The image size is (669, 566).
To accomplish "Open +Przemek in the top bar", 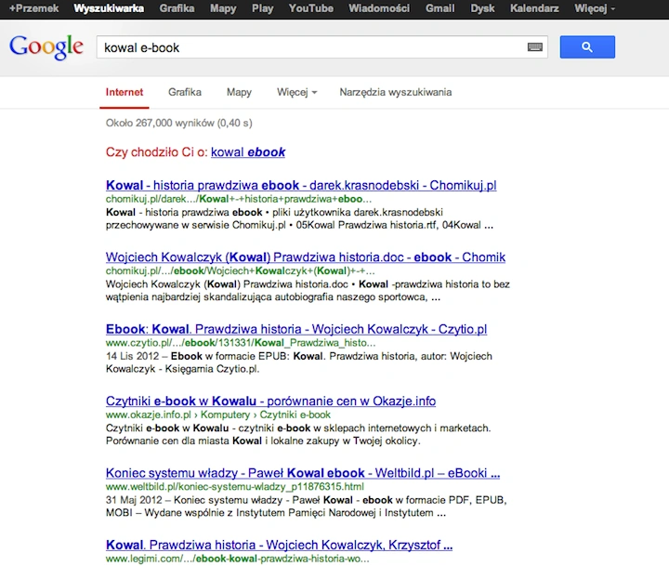I will point(34,8).
